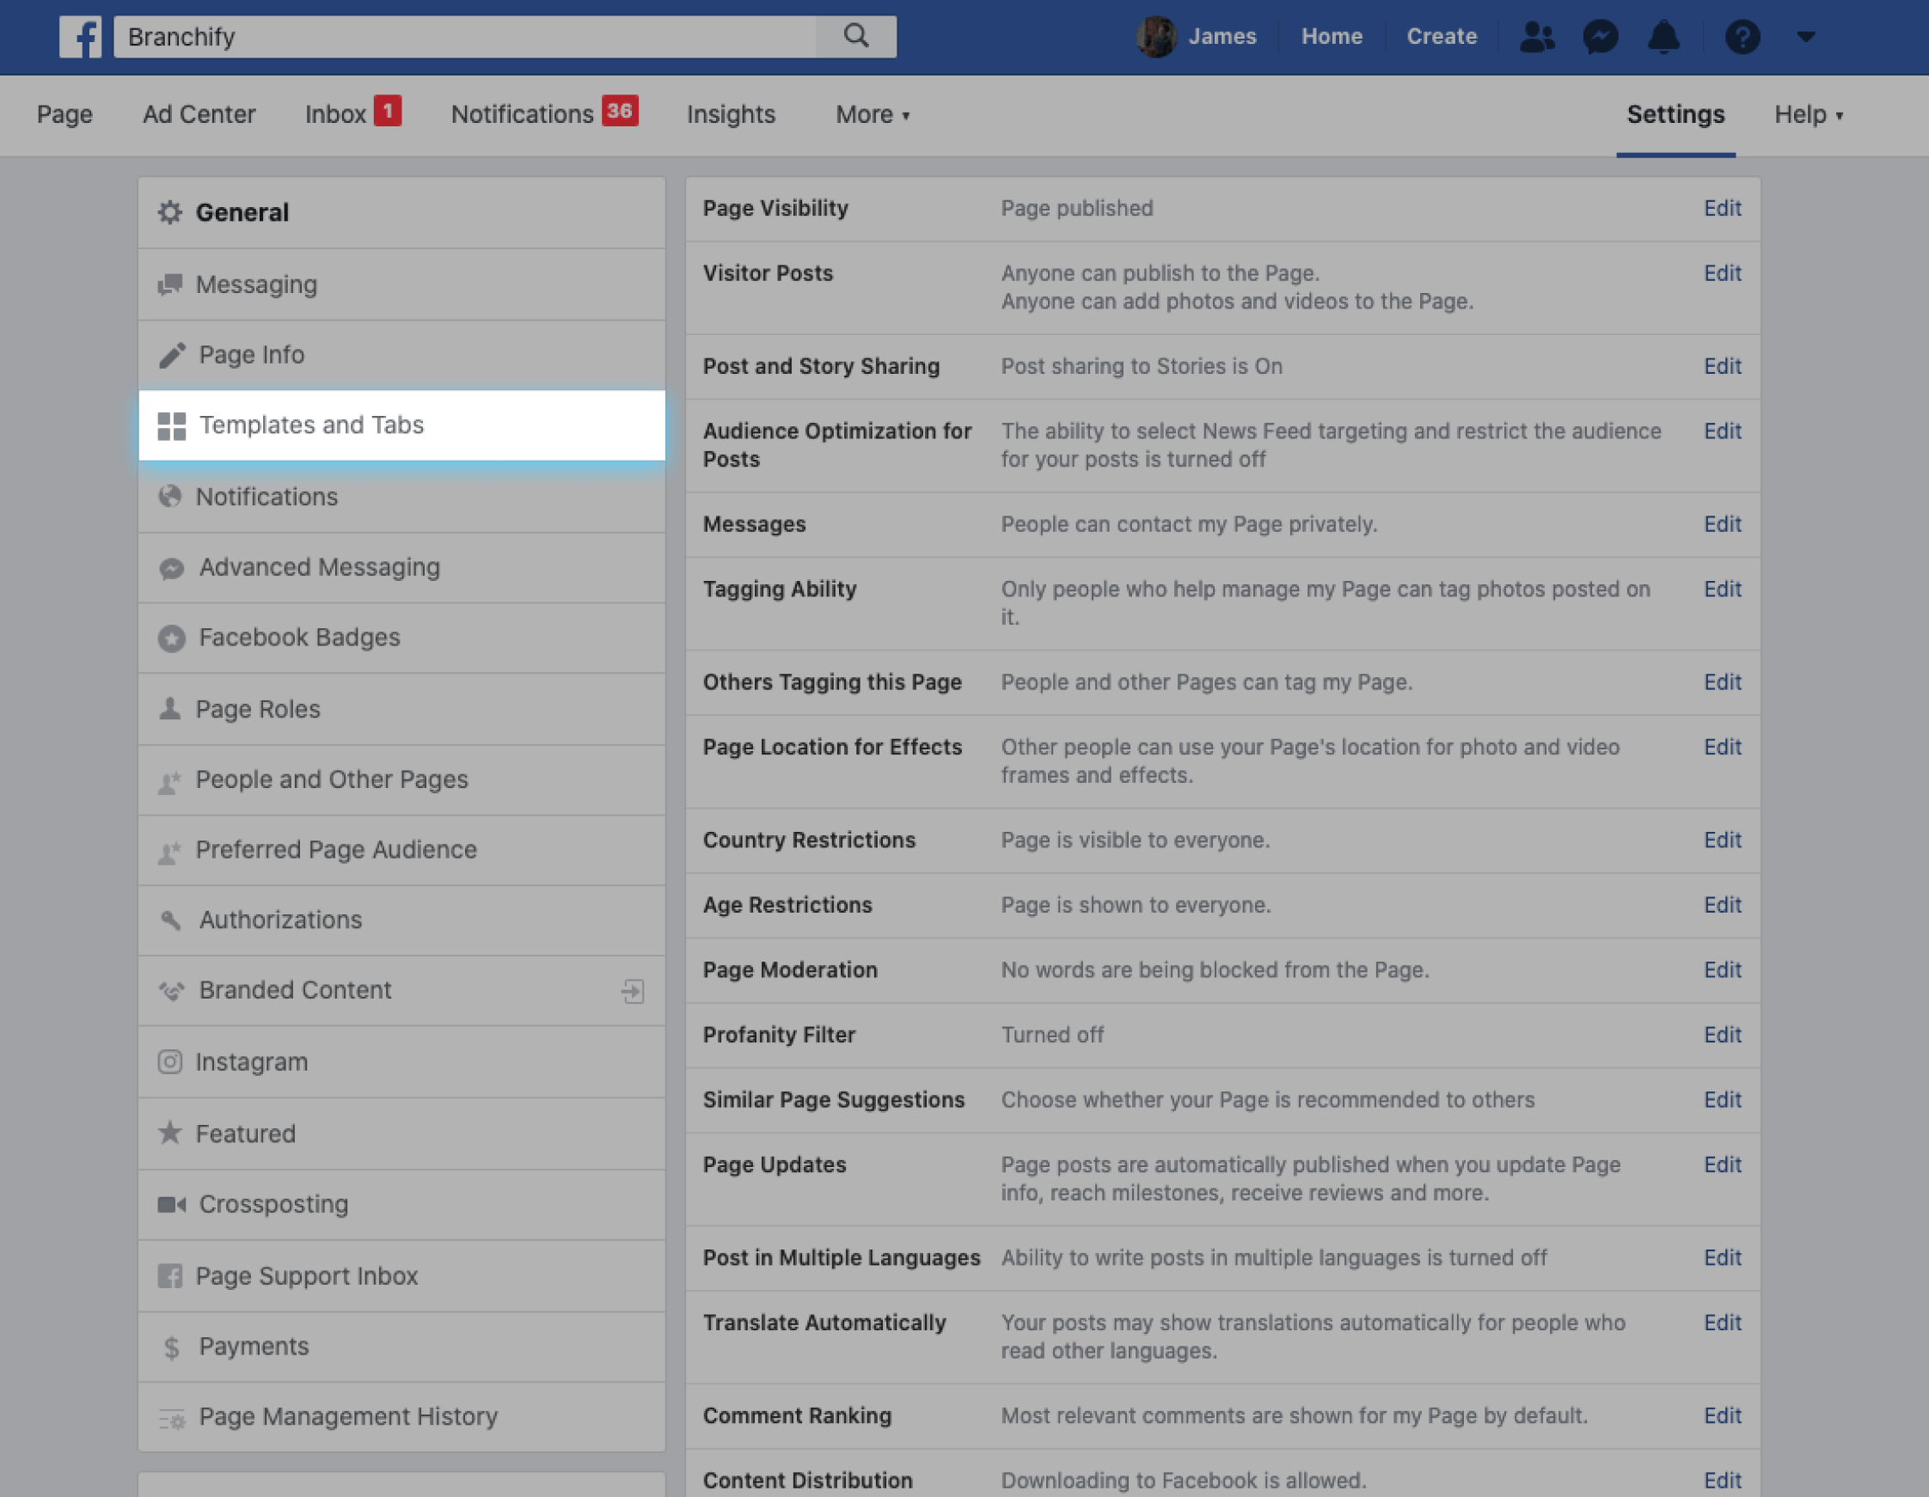The image size is (1929, 1497).
Task: Click the Create link in header
Action: [1442, 37]
